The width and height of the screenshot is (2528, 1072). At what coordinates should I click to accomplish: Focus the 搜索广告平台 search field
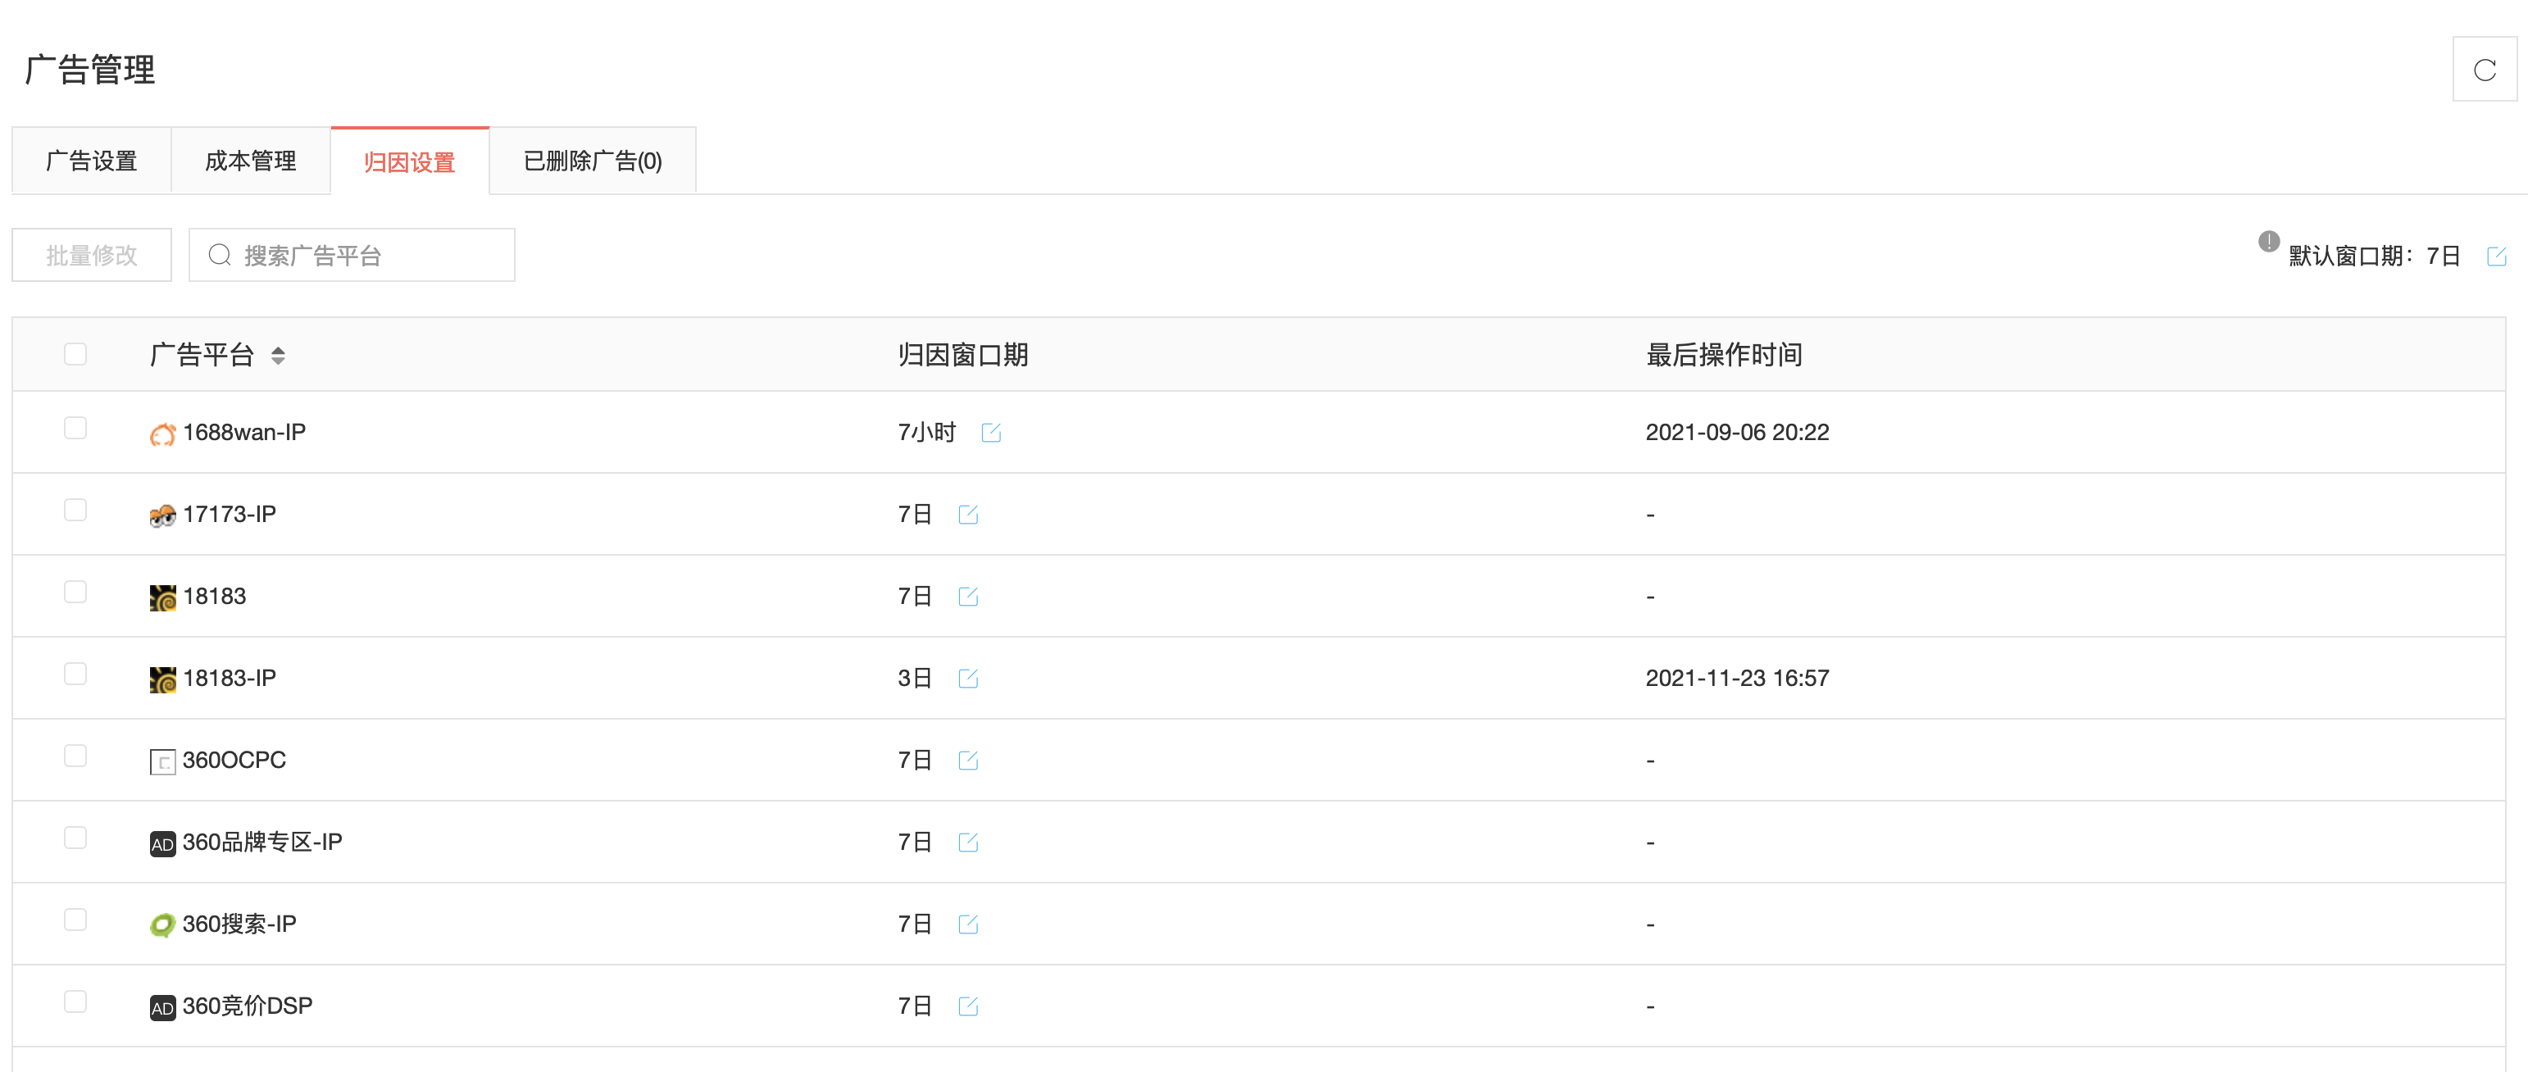click(x=363, y=256)
